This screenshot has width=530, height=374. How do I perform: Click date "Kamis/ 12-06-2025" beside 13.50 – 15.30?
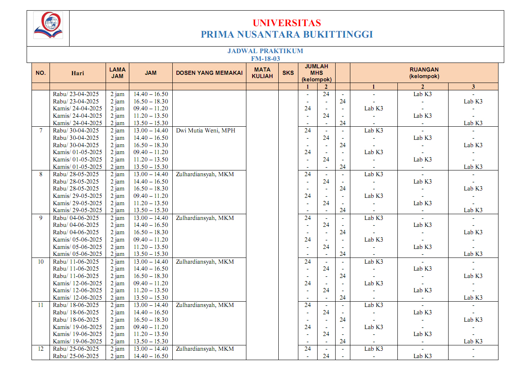[x=77, y=298]
